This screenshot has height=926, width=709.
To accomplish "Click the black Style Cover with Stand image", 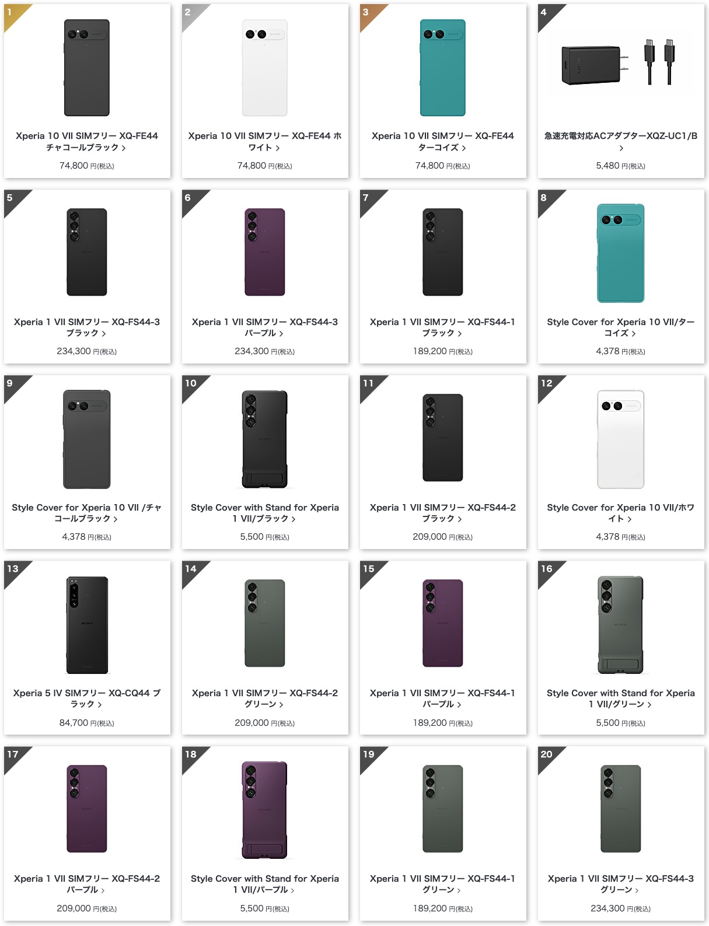I will pos(265,439).
